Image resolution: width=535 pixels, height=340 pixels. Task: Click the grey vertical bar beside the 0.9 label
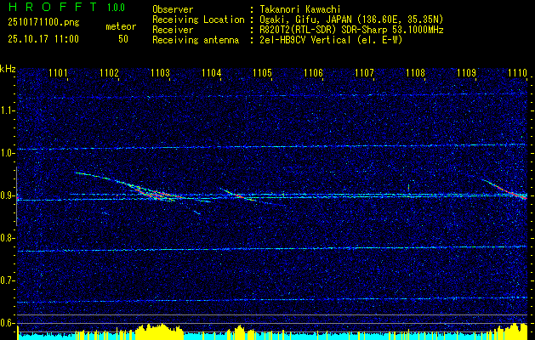(16, 196)
